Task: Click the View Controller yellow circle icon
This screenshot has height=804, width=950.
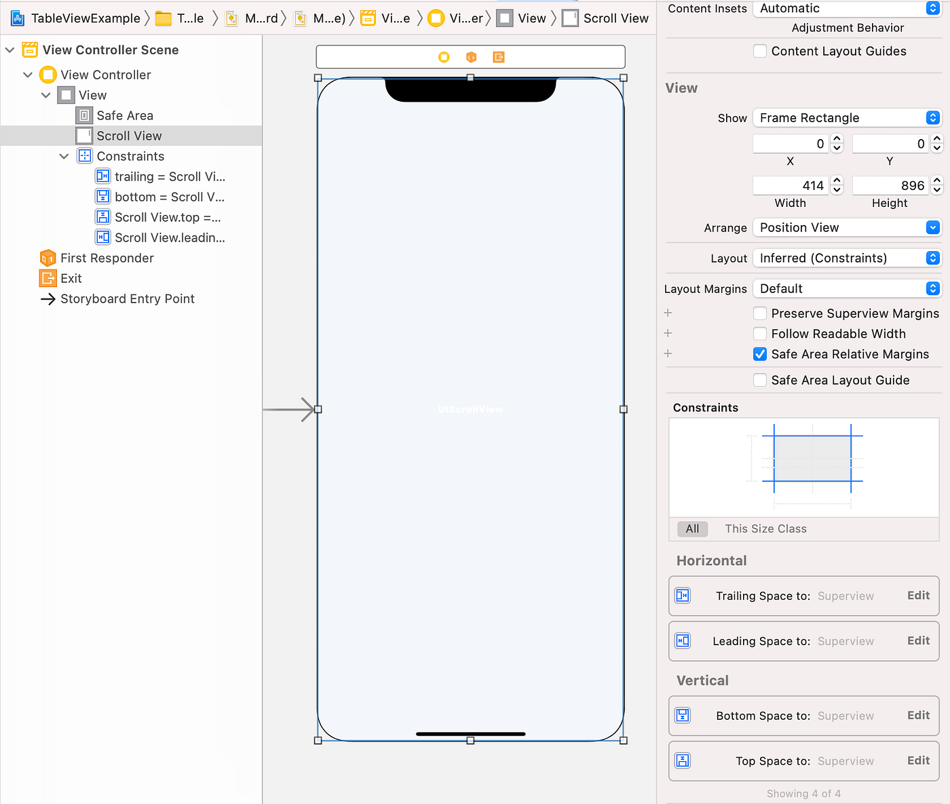Action: pos(47,75)
